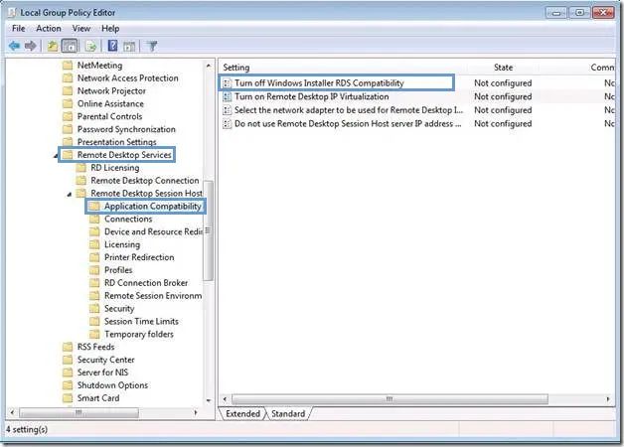Click settings pane horizontal scrollbar thumb
This screenshot has height=447, width=624.
[x=390, y=399]
